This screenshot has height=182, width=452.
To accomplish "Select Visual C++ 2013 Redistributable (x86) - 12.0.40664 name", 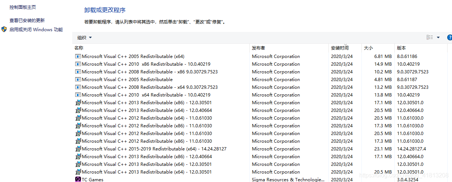I will pos(147,157).
